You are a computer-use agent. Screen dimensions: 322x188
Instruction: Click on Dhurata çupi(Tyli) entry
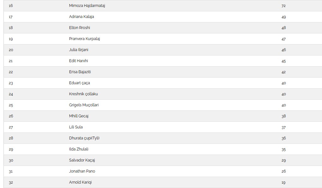point(84,138)
